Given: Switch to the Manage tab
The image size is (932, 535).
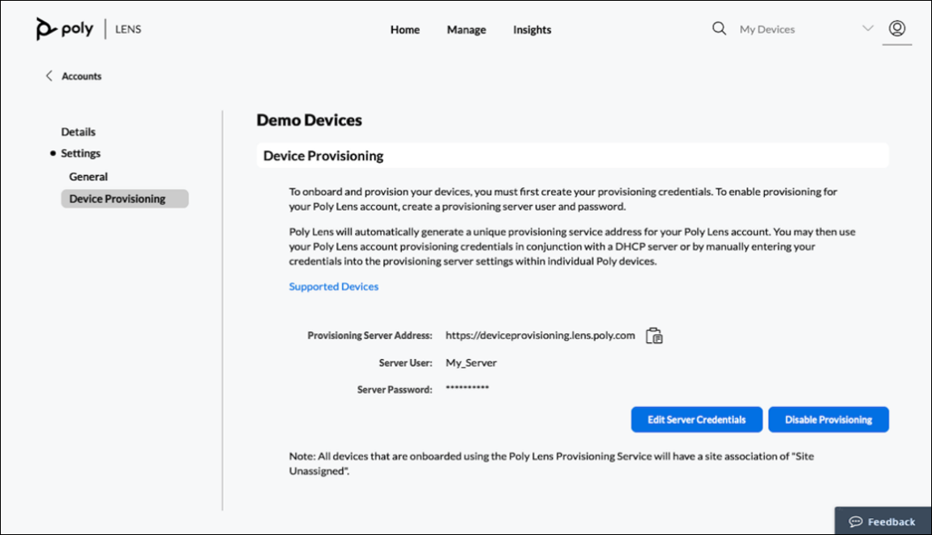Looking at the screenshot, I should pyautogui.click(x=466, y=29).
